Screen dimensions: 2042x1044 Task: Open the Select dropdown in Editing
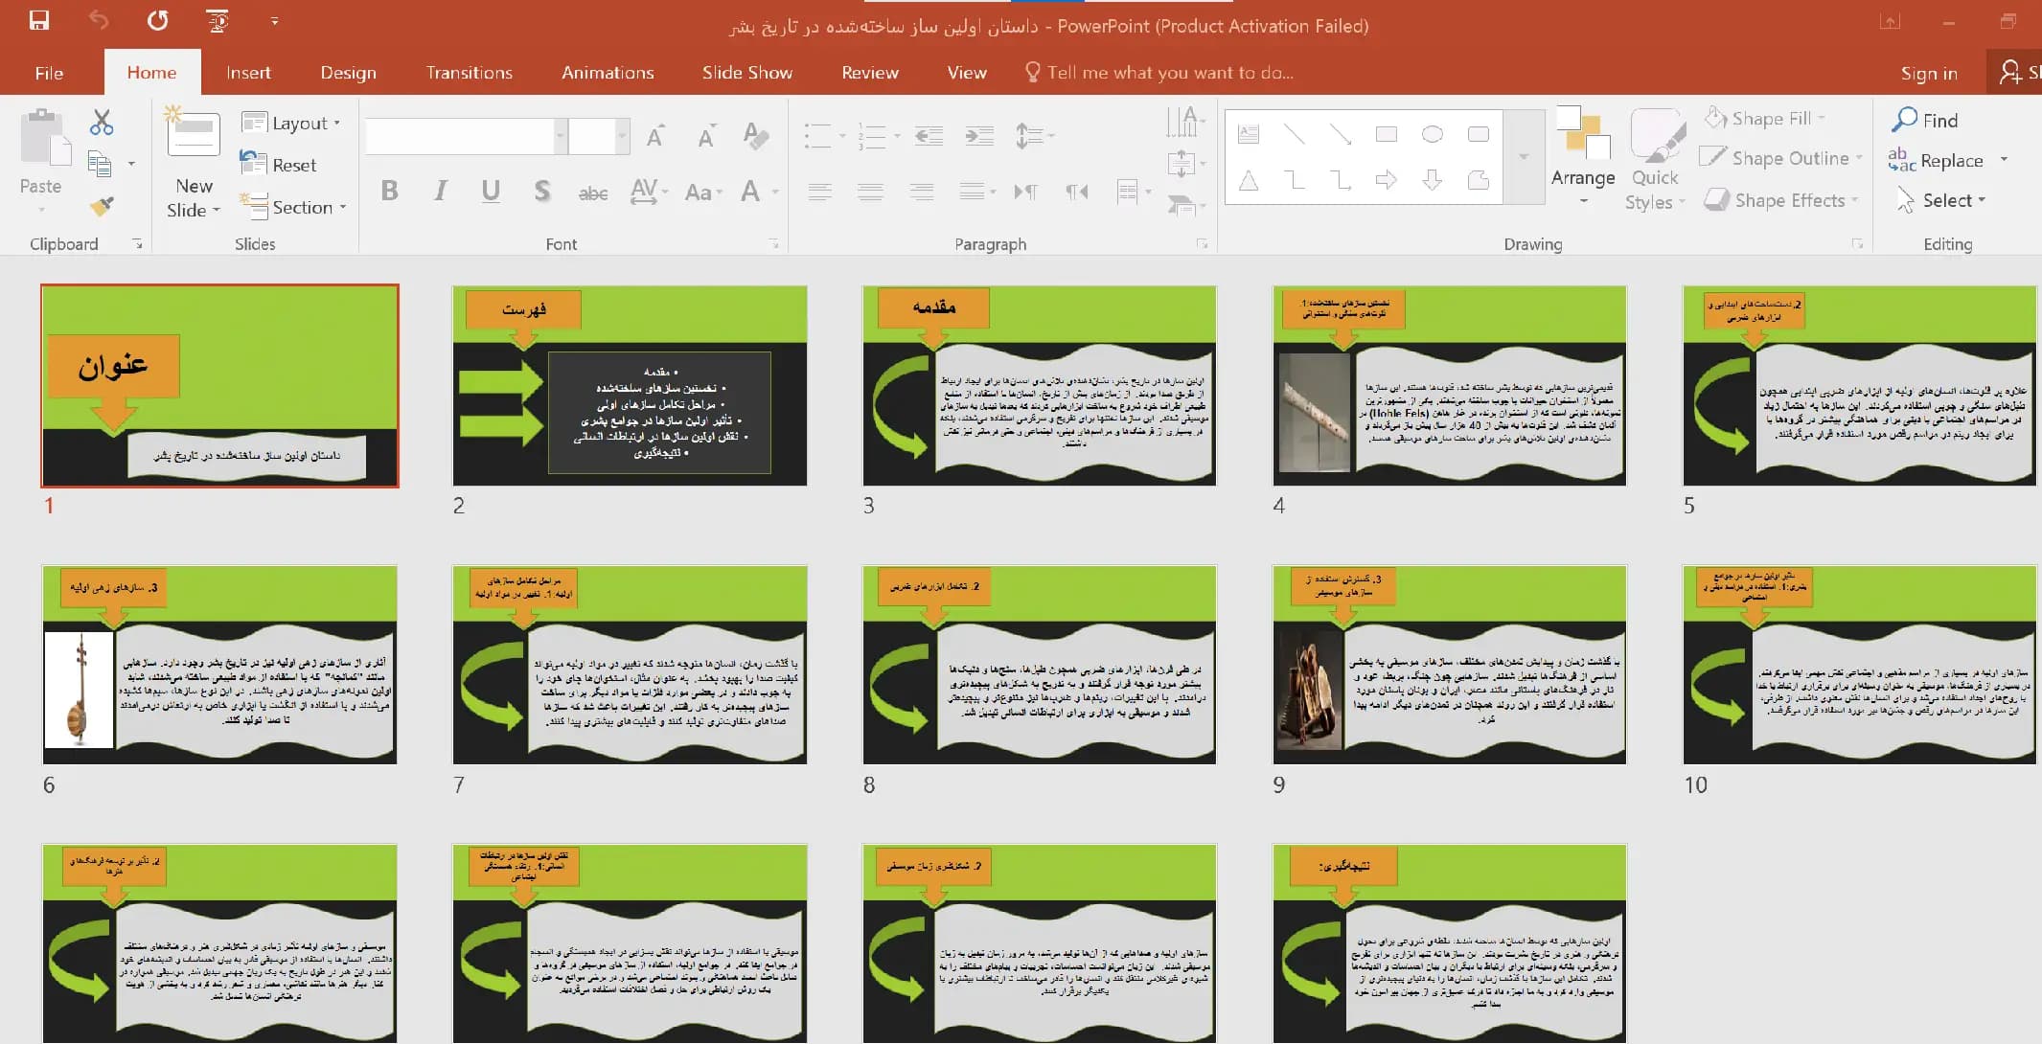1941,200
